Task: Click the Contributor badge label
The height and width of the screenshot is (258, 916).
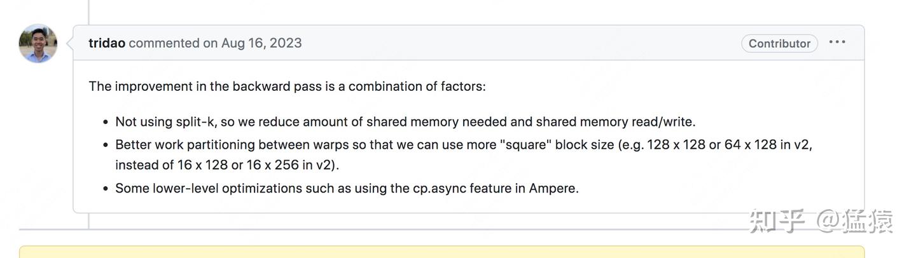Action: [x=779, y=43]
